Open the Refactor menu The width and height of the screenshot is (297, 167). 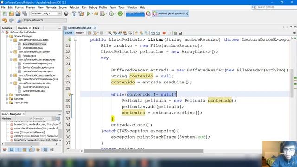[x=74, y=7]
